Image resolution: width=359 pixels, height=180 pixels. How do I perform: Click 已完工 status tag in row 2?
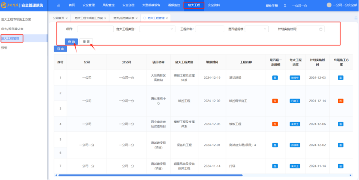click(x=295, y=101)
